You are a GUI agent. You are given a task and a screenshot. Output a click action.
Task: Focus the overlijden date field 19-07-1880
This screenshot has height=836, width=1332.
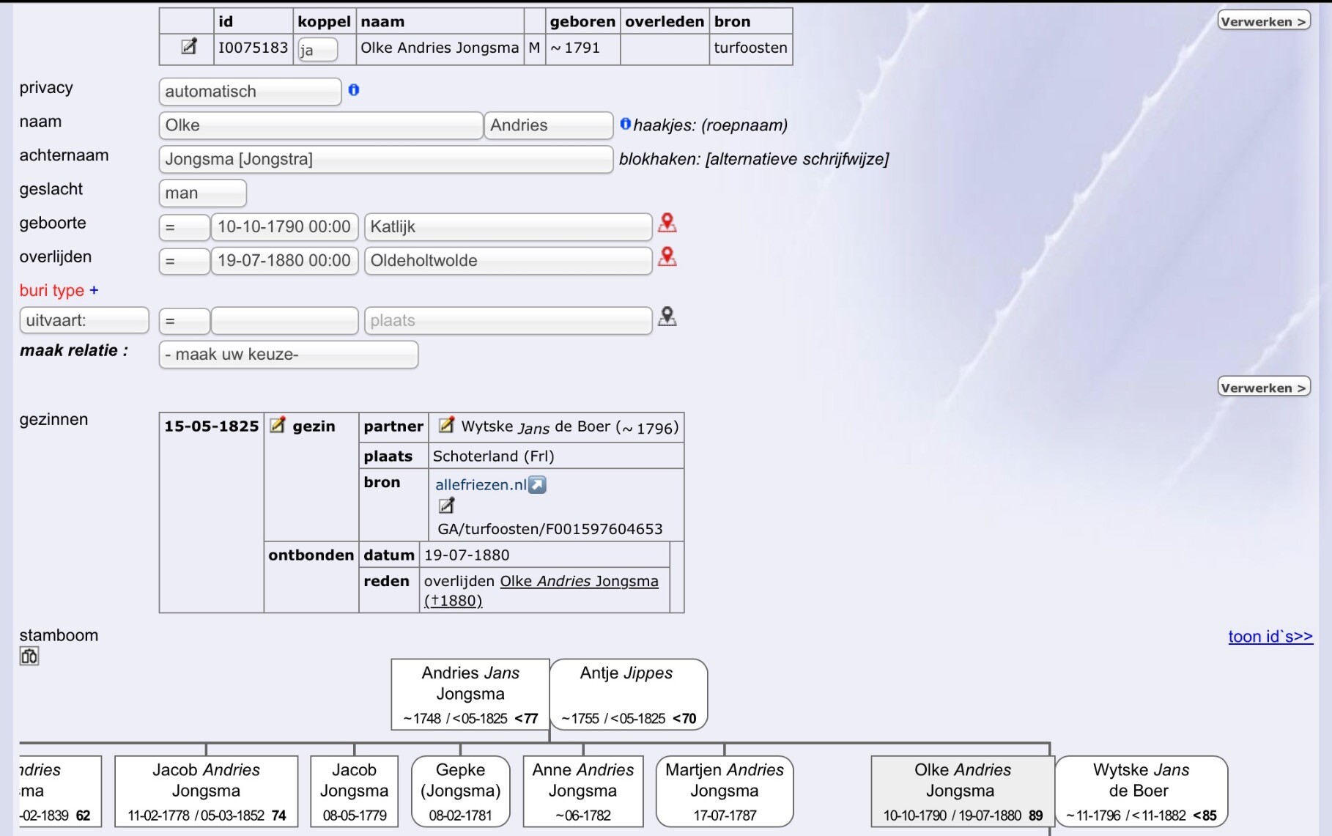click(285, 261)
